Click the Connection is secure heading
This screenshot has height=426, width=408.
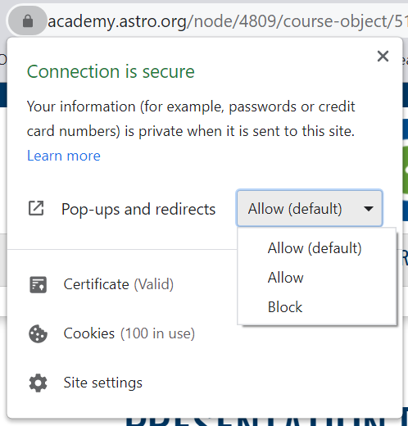pyautogui.click(x=111, y=71)
